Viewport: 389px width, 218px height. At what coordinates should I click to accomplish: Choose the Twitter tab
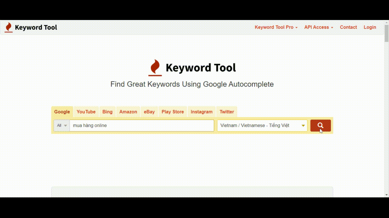pyautogui.click(x=227, y=112)
